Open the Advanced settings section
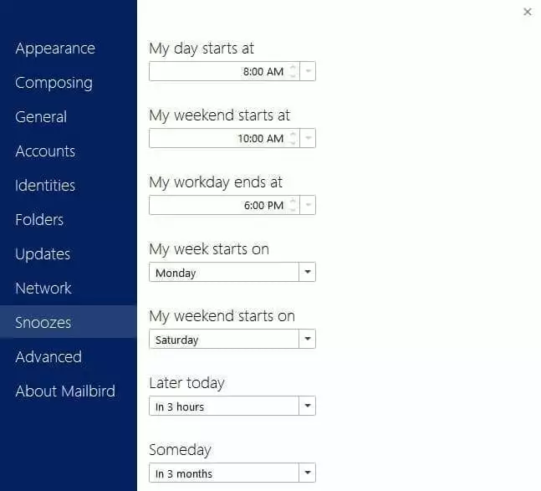The width and height of the screenshot is (541, 491). (x=48, y=357)
